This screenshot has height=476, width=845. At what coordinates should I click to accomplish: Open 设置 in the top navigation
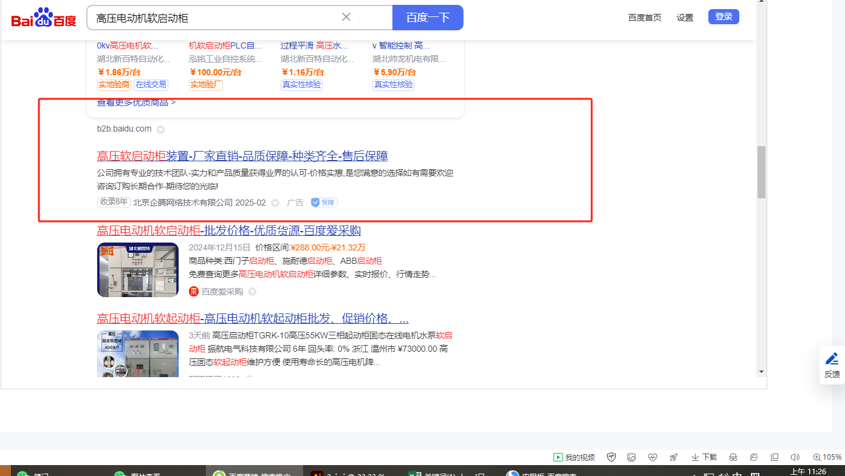[x=685, y=18]
